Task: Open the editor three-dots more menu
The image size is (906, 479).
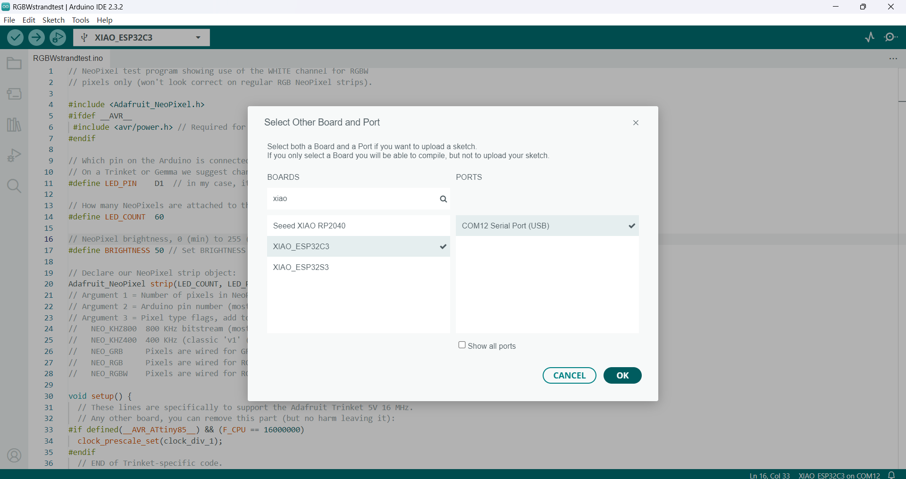Action: pyautogui.click(x=893, y=59)
